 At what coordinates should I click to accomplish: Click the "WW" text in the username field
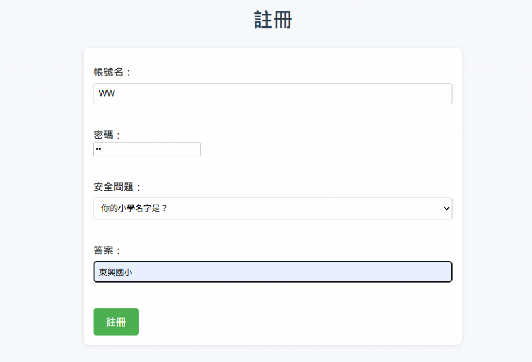click(x=107, y=94)
